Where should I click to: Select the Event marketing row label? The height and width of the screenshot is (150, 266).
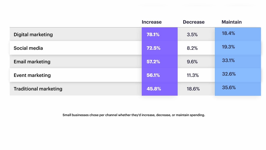pos(32,75)
